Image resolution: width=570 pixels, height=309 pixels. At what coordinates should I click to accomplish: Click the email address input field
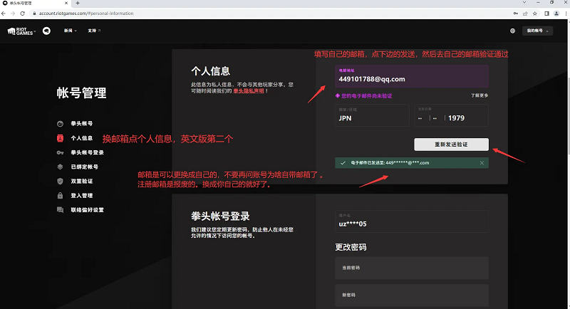coord(412,76)
